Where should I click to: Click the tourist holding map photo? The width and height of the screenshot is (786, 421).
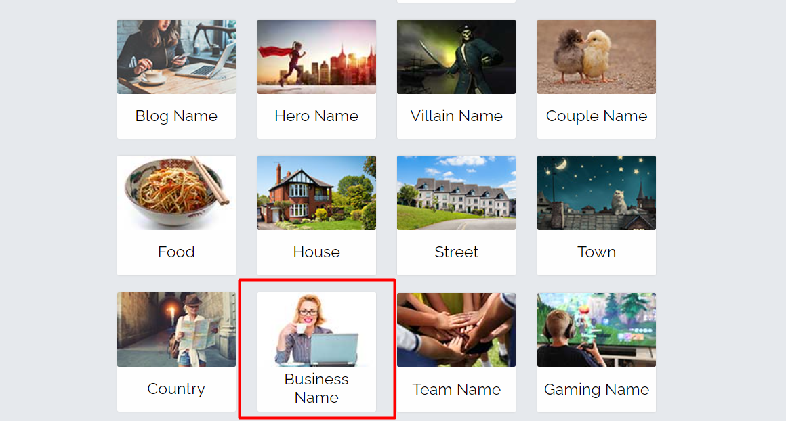point(176,330)
